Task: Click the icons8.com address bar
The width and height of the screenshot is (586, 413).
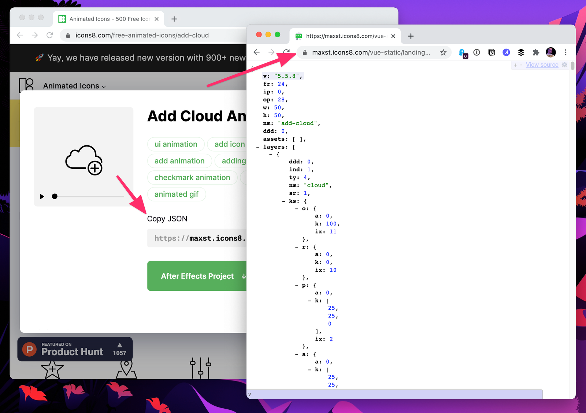Action: [154, 35]
